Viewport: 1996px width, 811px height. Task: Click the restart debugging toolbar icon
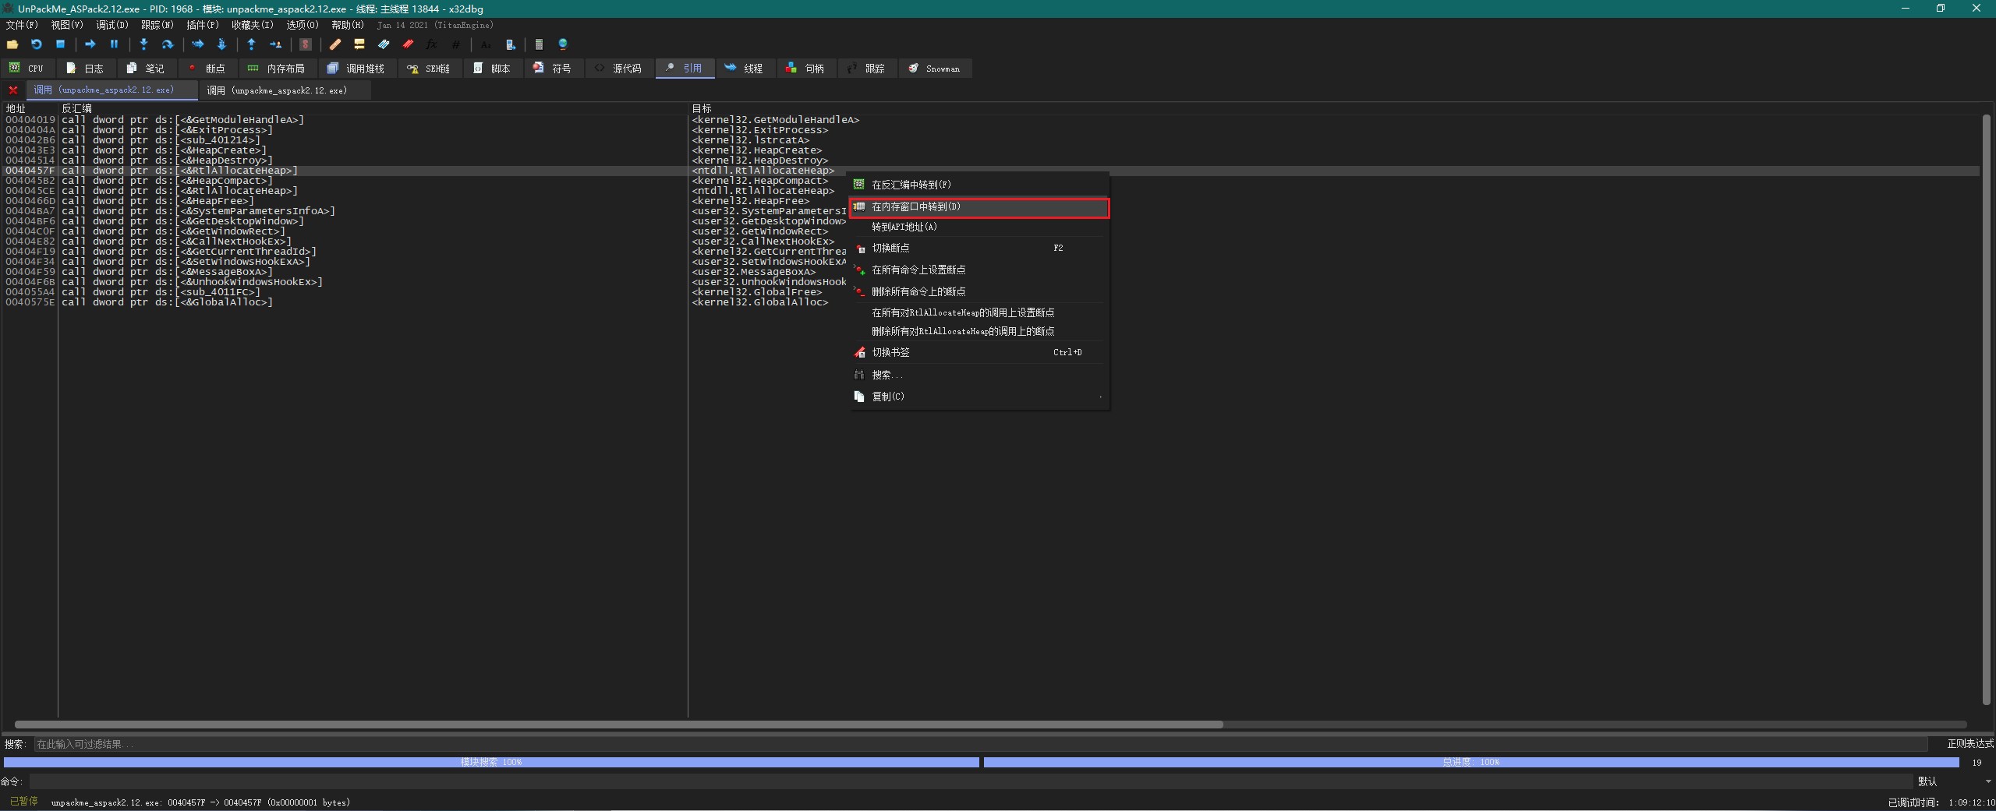point(36,44)
